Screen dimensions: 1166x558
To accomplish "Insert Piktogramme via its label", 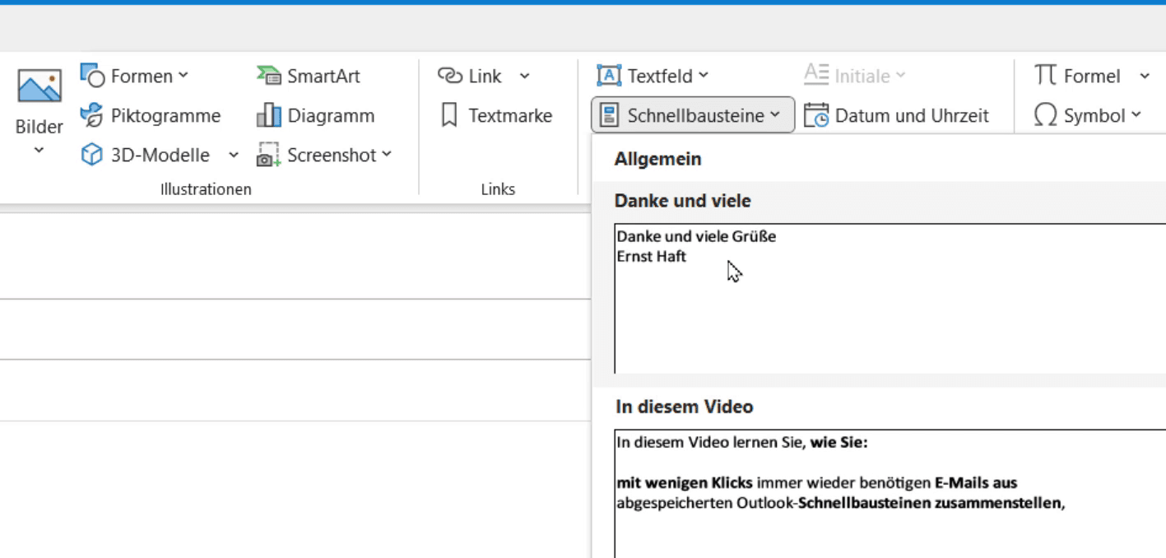I will click(x=165, y=115).
